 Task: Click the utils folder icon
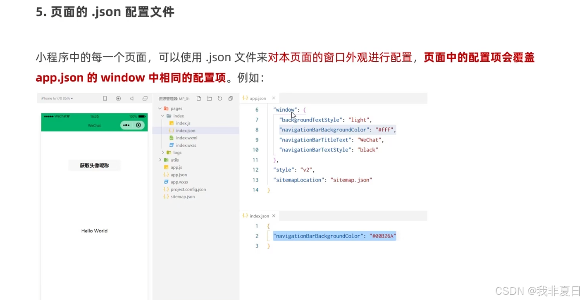point(166,160)
